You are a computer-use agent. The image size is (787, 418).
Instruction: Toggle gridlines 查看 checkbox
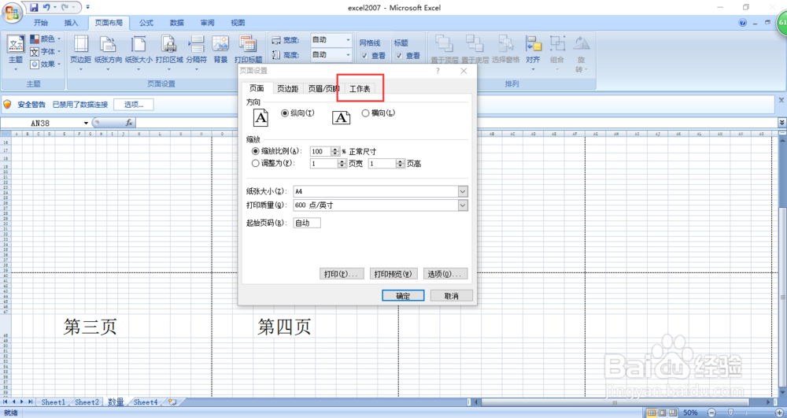coord(364,56)
